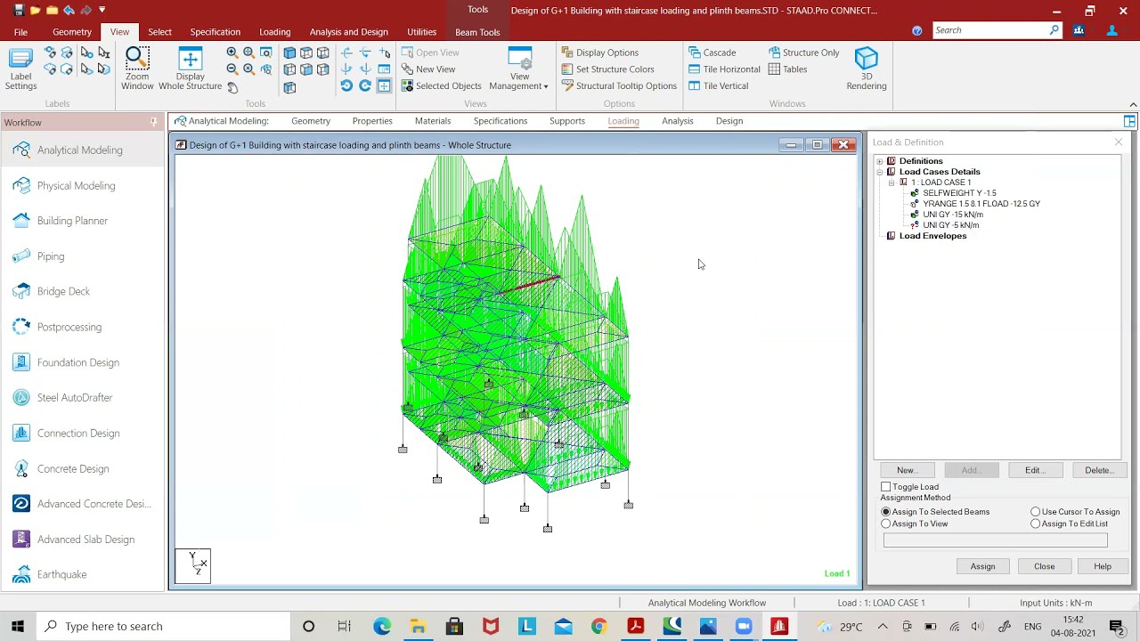Open Steel AutoDrafter workflow
The width and height of the screenshot is (1140, 641).
[75, 398]
